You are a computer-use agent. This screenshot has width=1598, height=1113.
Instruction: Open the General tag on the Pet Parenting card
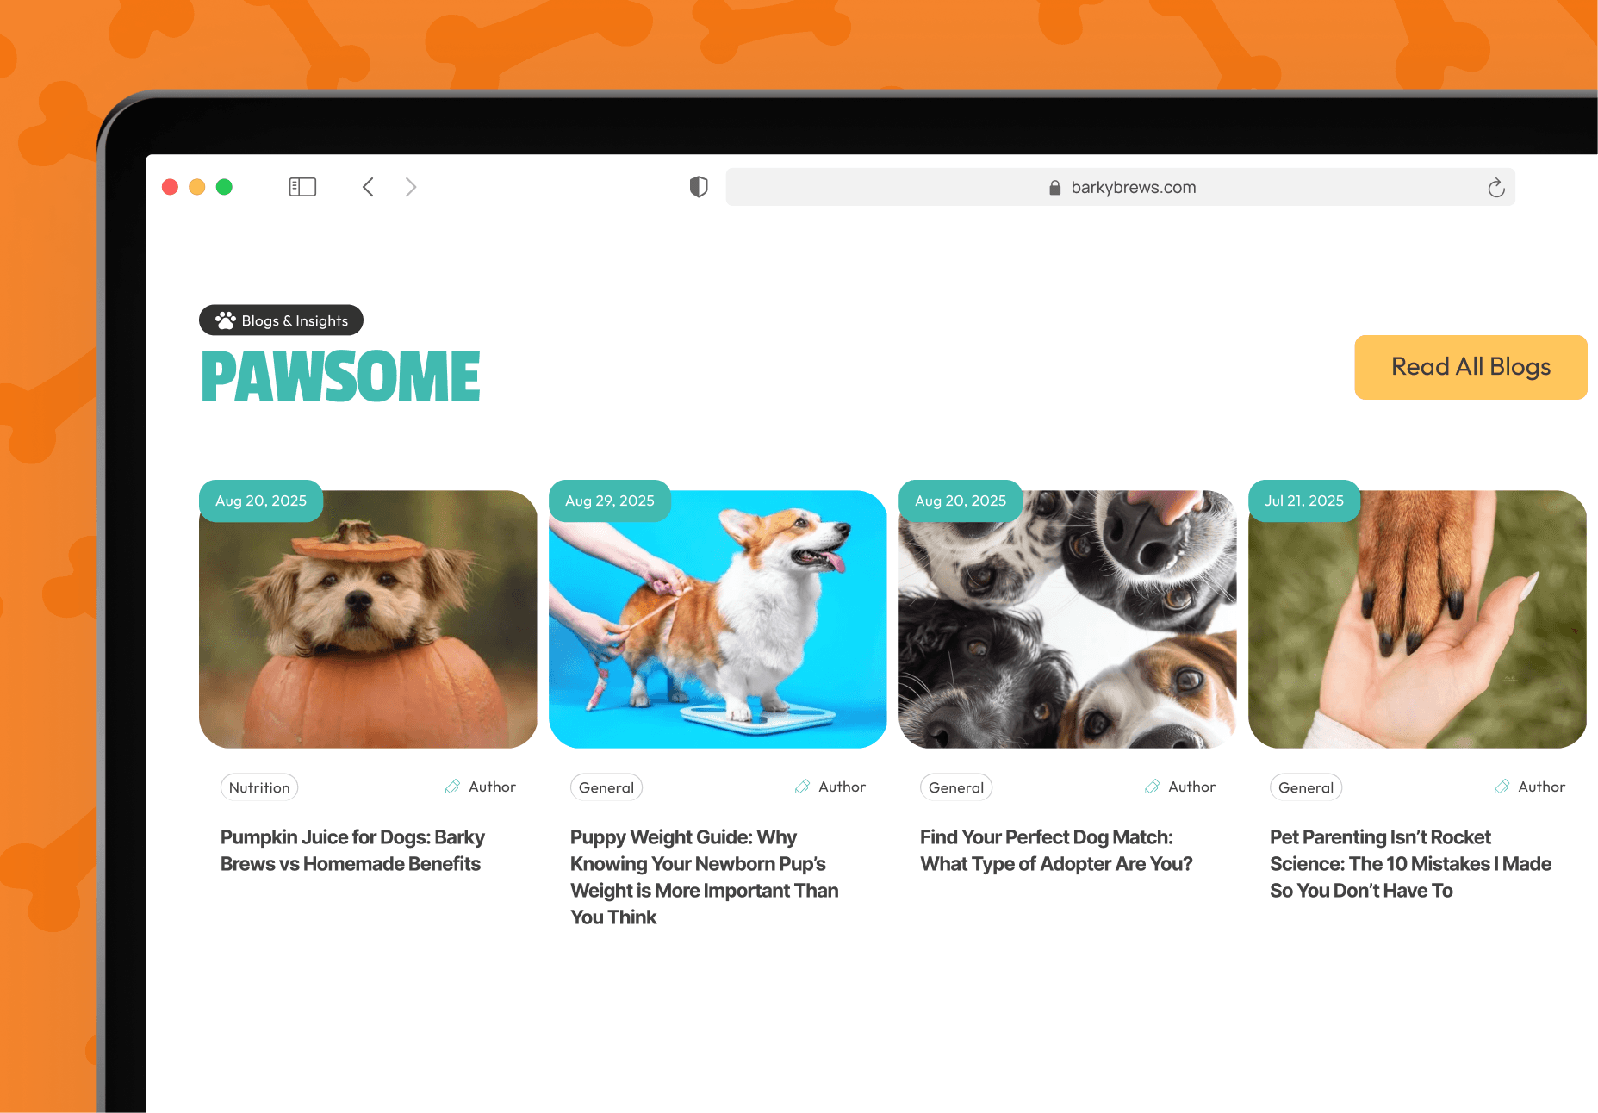[1306, 787]
